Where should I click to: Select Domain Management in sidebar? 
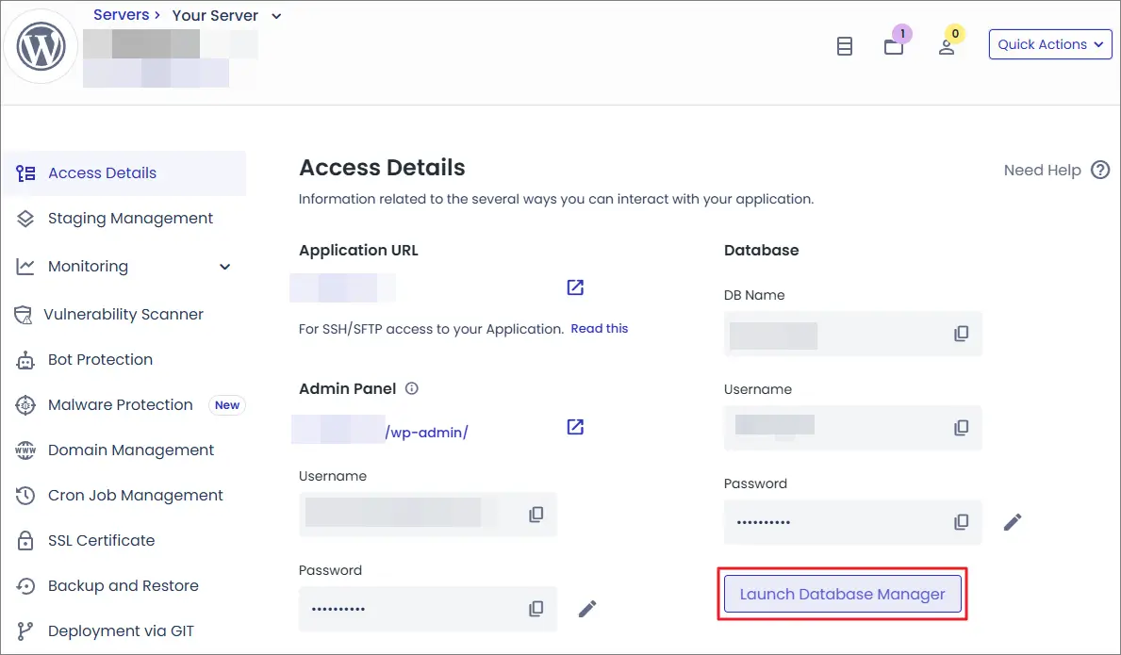click(x=131, y=450)
